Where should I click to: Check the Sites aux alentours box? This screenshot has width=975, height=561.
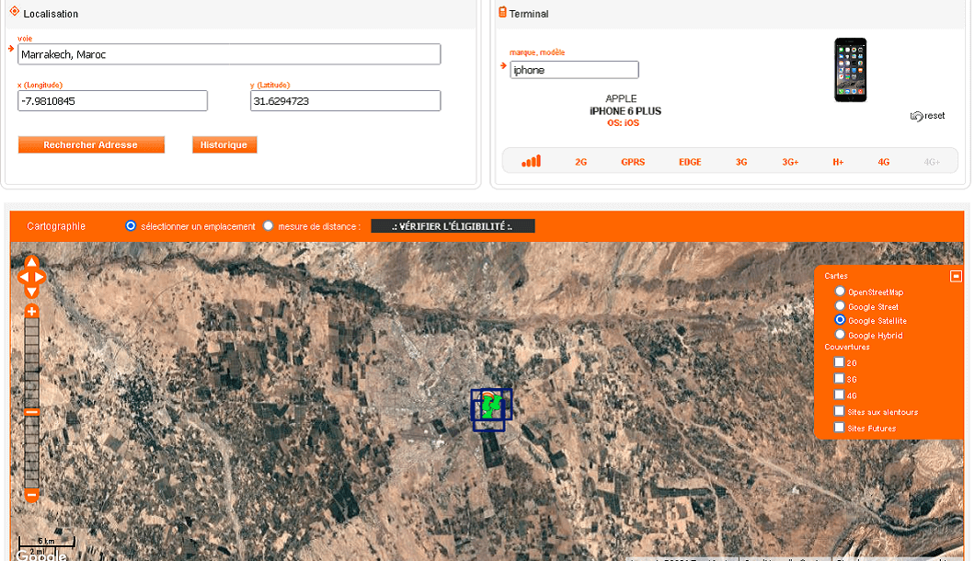click(839, 411)
